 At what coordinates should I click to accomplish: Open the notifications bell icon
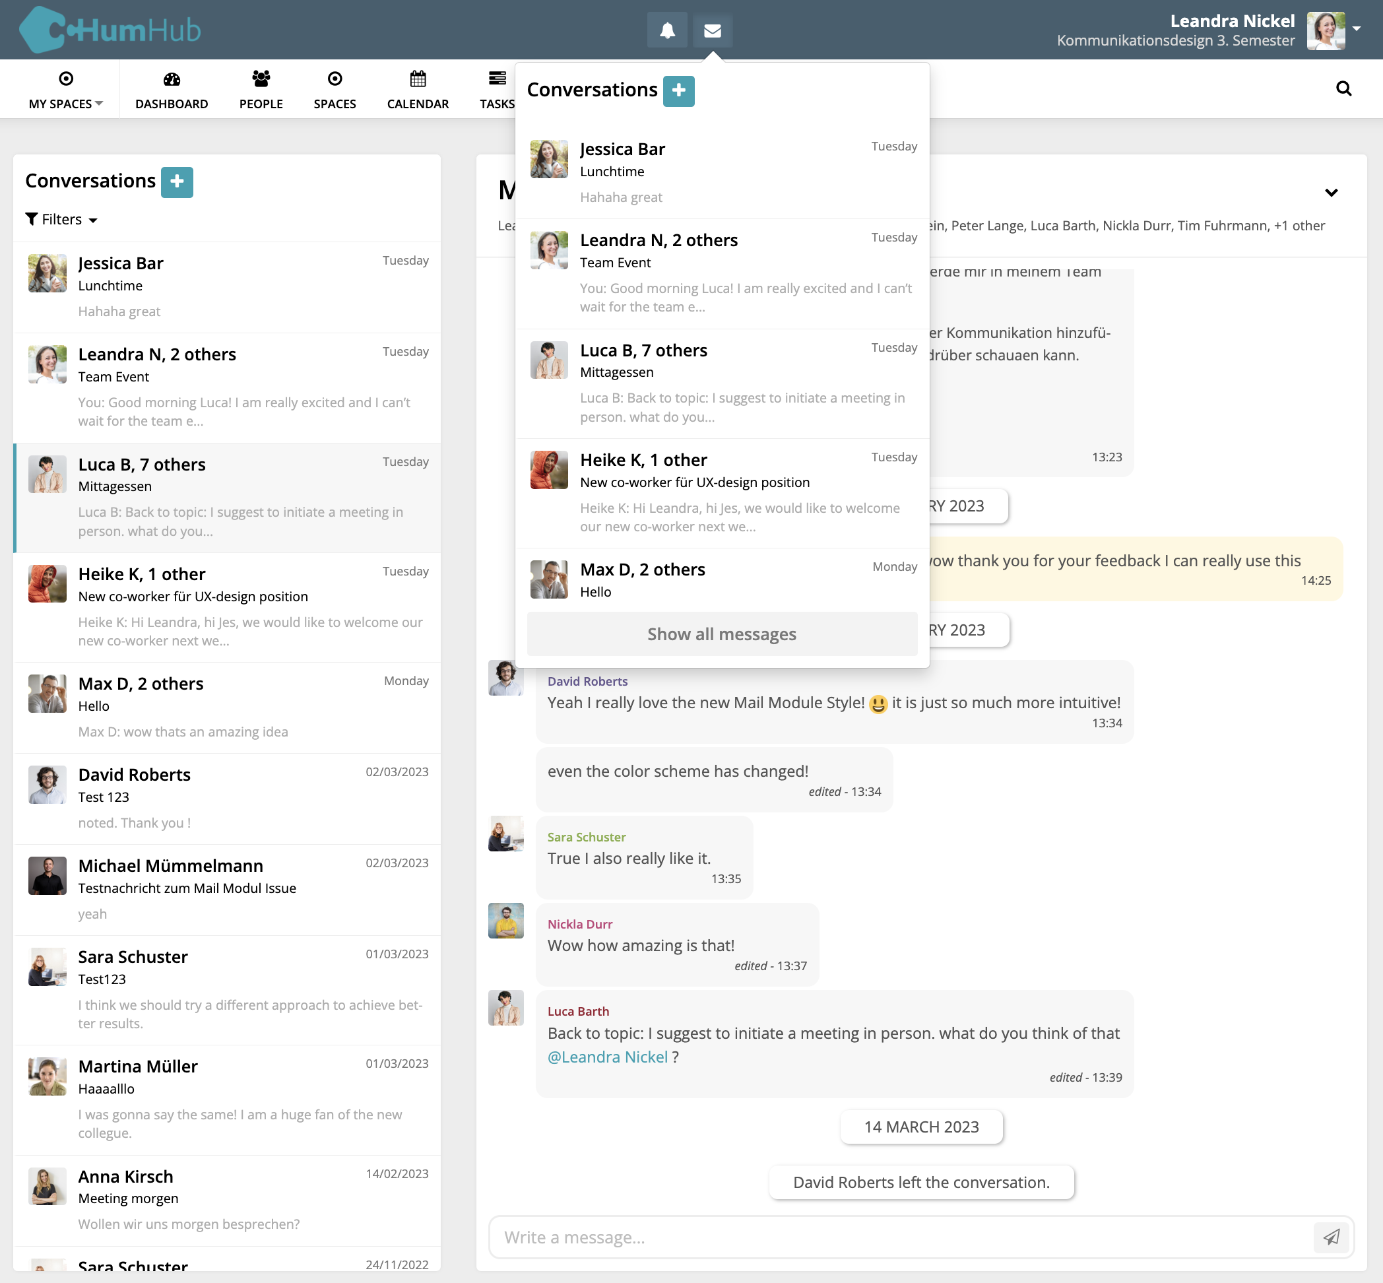tap(667, 30)
